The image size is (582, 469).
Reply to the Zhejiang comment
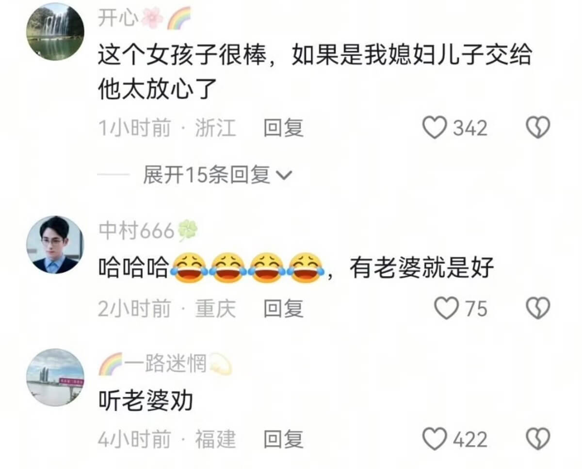click(283, 128)
